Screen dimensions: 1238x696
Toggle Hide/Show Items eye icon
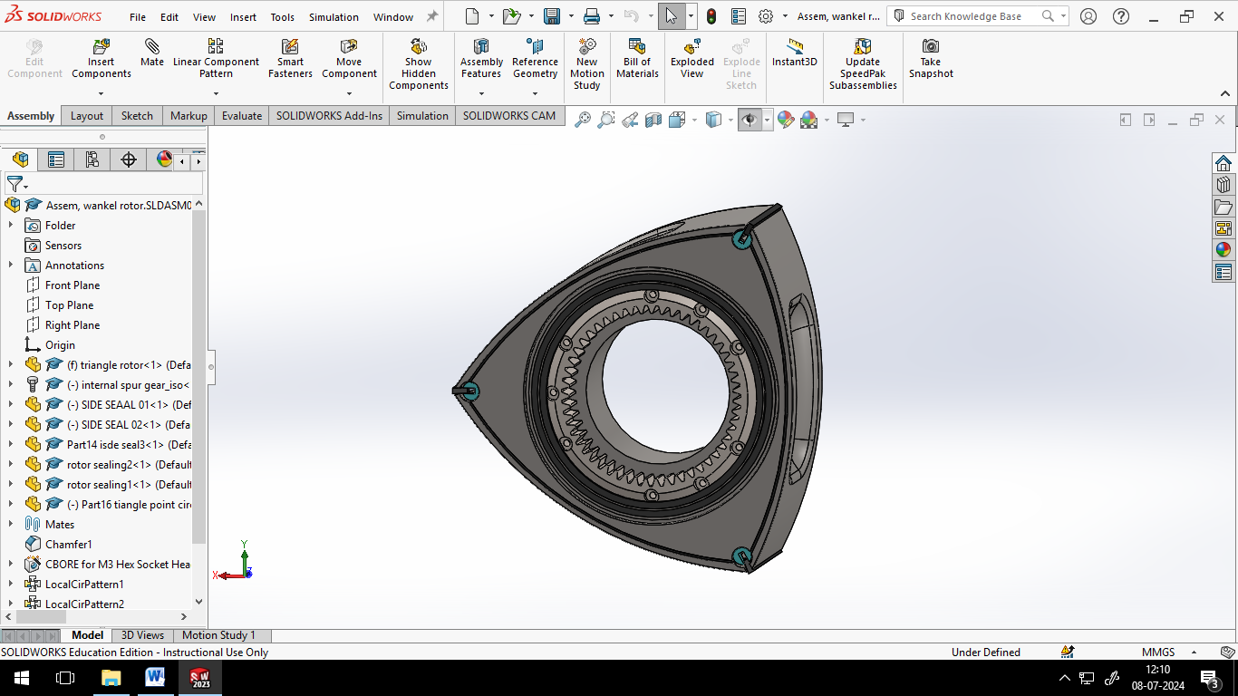pyautogui.click(x=750, y=120)
